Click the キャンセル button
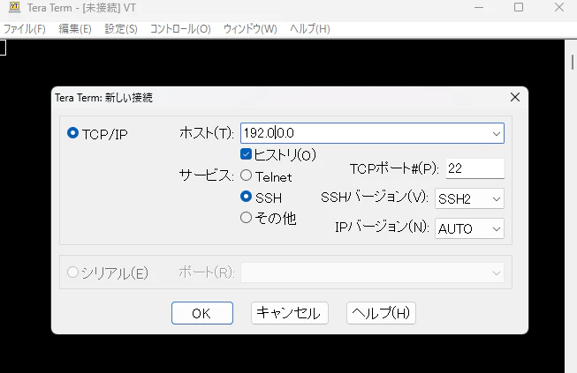 click(x=290, y=313)
